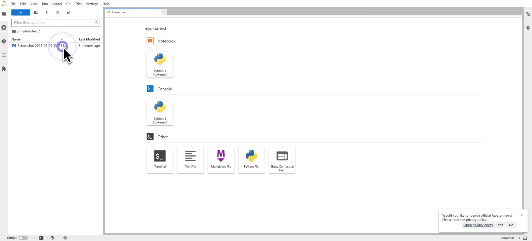The image size is (532, 241).
Task: Launch Python 3 console card
Action: coord(160,112)
